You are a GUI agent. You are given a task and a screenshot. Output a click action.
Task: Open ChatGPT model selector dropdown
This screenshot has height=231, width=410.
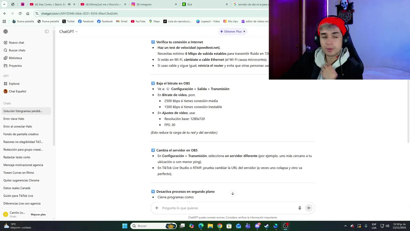[68, 31]
